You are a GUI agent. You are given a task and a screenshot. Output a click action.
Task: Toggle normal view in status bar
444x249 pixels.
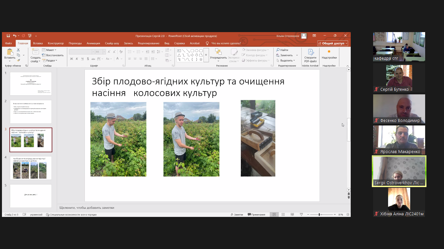pyautogui.click(x=274, y=215)
